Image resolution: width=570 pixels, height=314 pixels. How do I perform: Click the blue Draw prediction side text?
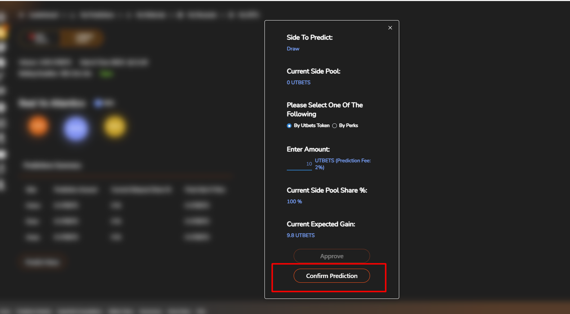[293, 49]
